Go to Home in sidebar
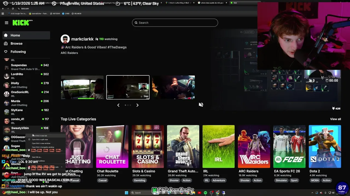 pos(26,35)
